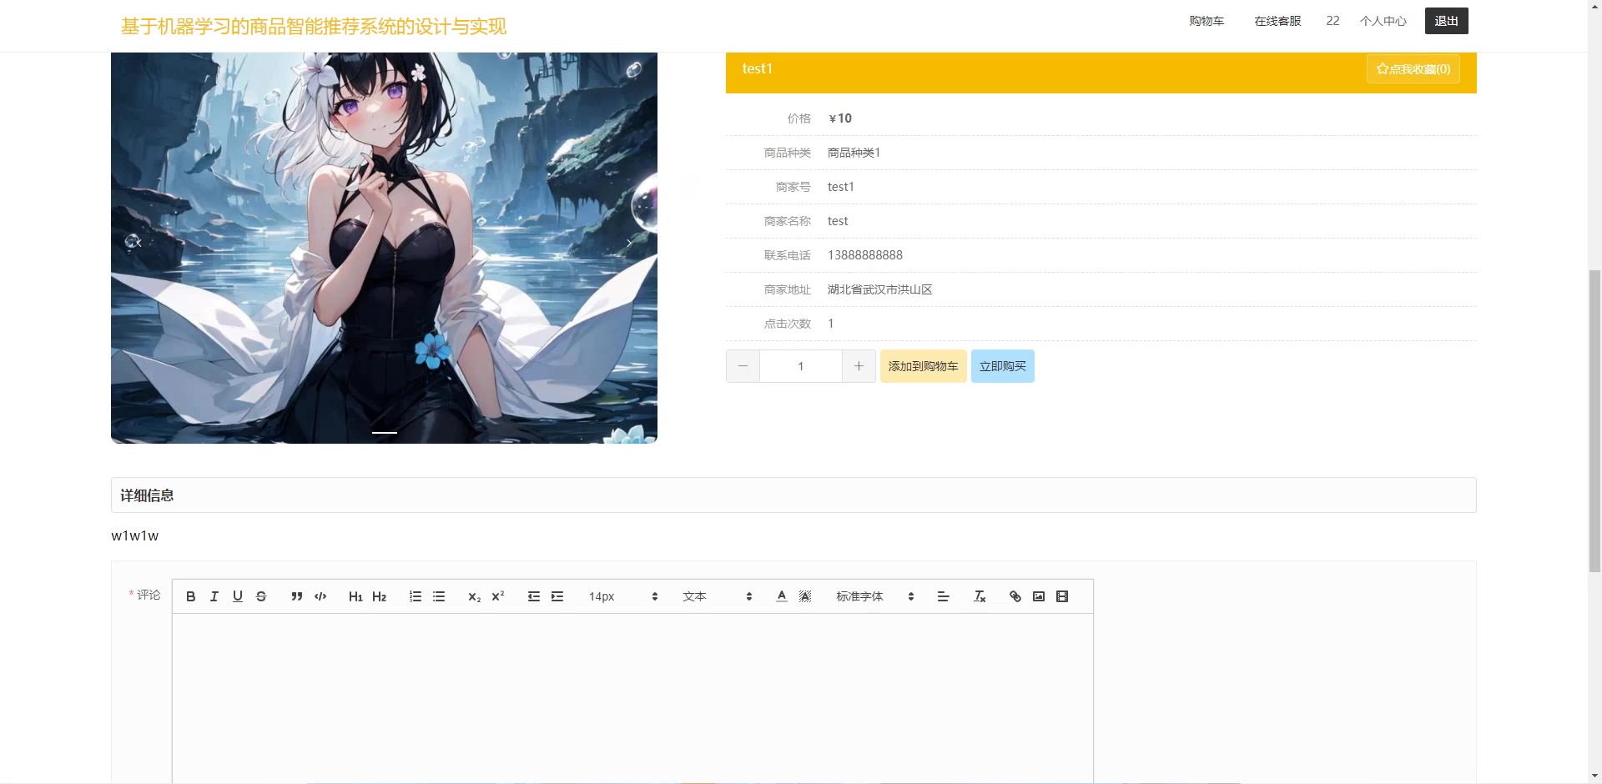Image resolution: width=1602 pixels, height=784 pixels.
Task: Focus the quantity input field
Action: point(801,366)
